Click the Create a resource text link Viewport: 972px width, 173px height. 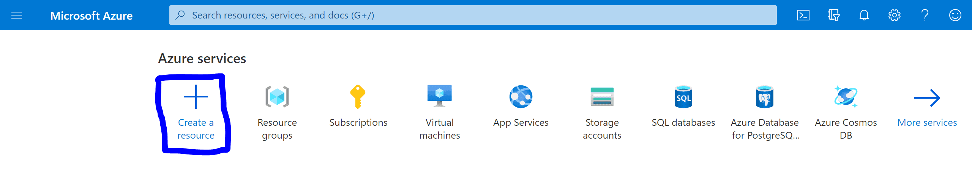pyautogui.click(x=196, y=129)
